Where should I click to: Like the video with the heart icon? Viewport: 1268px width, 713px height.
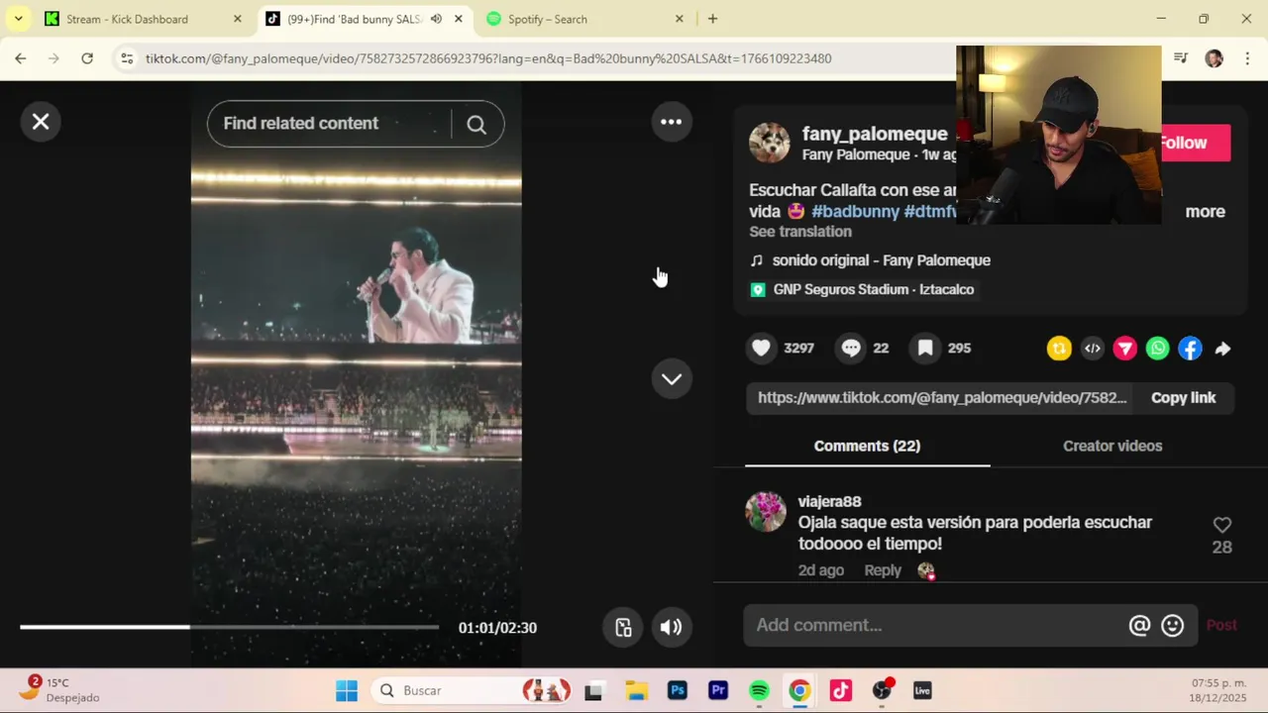[x=761, y=348]
